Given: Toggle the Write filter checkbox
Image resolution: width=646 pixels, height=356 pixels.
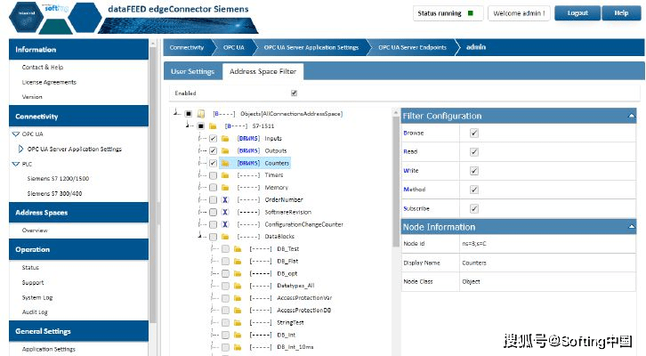Looking at the screenshot, I should (x=474, y=171).
